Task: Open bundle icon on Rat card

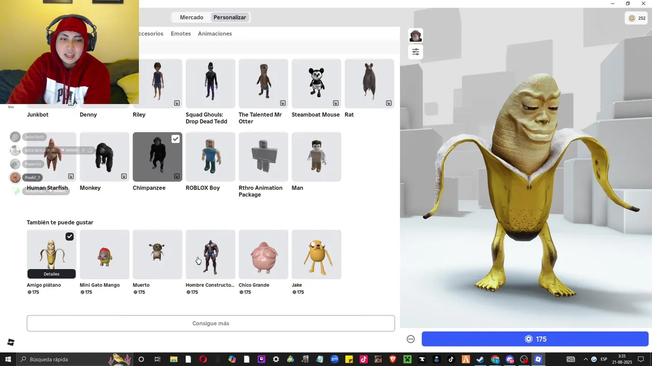Action: pos(389,103)
